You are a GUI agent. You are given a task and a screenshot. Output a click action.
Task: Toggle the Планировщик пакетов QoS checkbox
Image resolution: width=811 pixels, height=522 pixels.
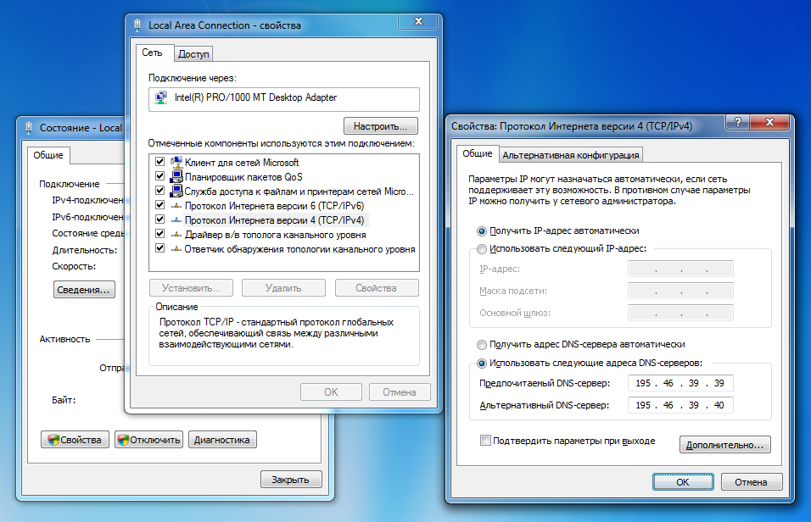[159, 177]
